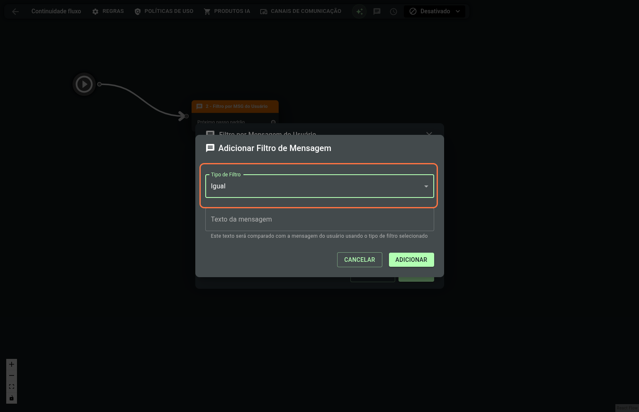Open the REGRAS menu
Viewport: 639px width, 412px height.
(x=108, y=12)
